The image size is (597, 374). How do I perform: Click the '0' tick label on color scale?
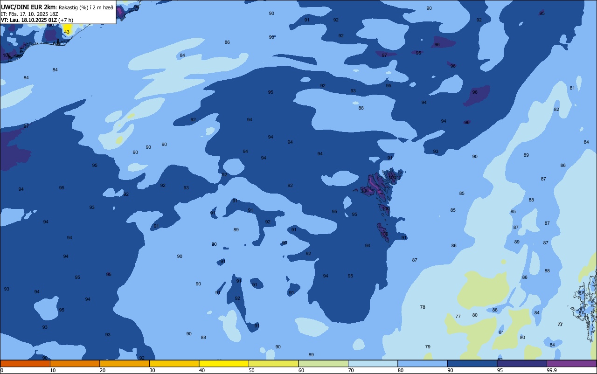(2, 370)
